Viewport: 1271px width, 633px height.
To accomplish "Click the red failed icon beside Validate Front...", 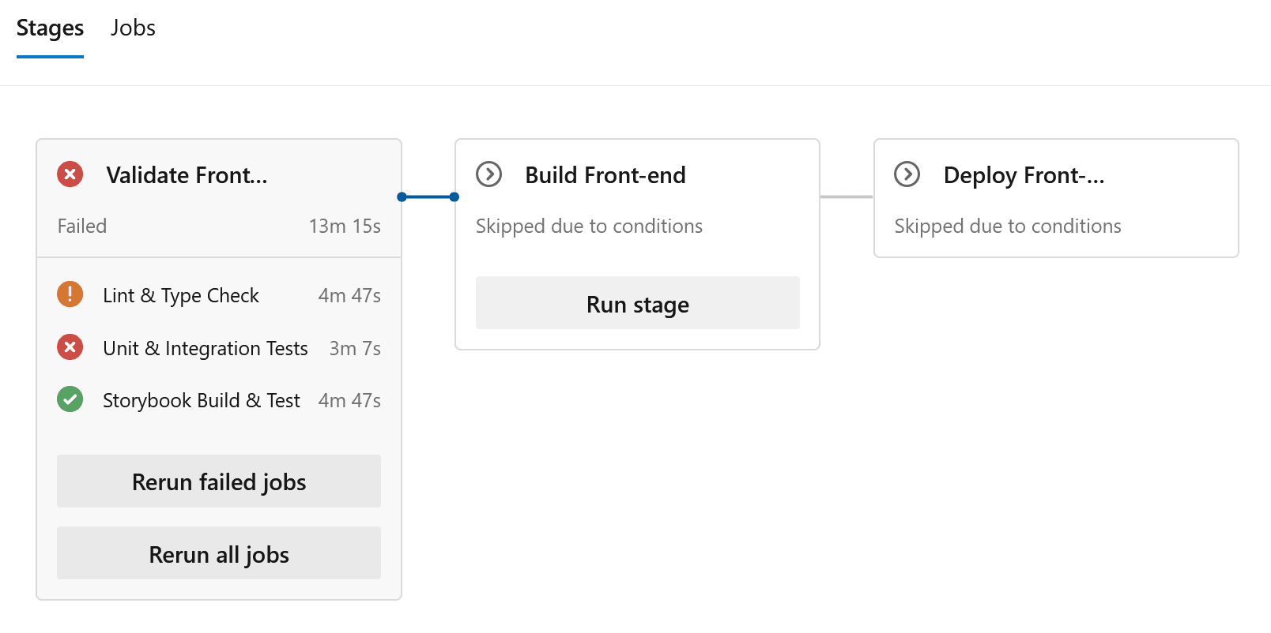I will click(70, 174).
